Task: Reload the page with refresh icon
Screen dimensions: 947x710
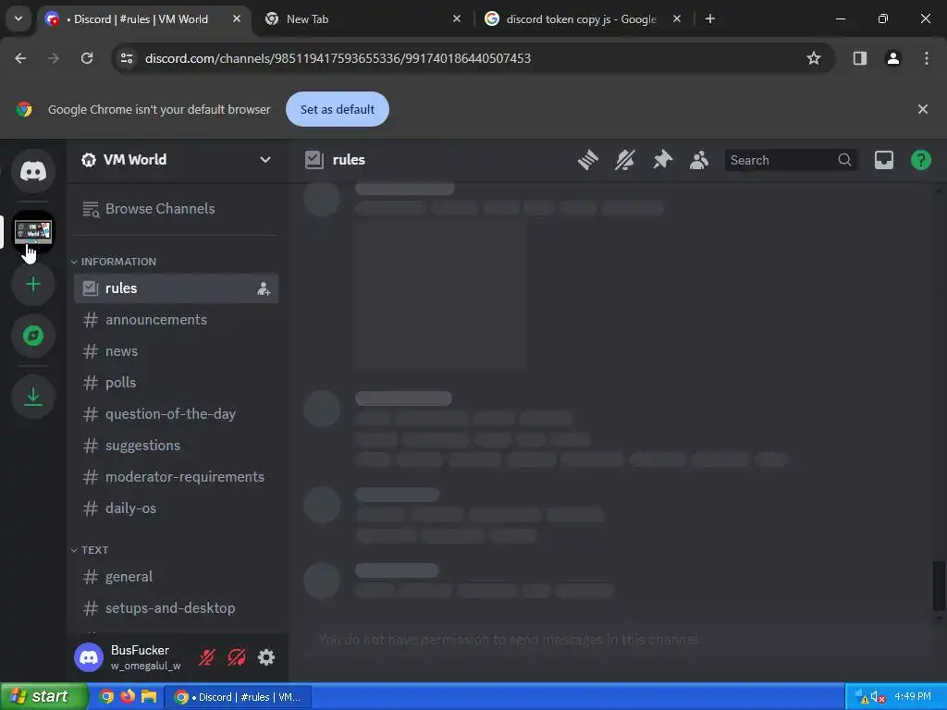Action: click(x=87, y=58)
